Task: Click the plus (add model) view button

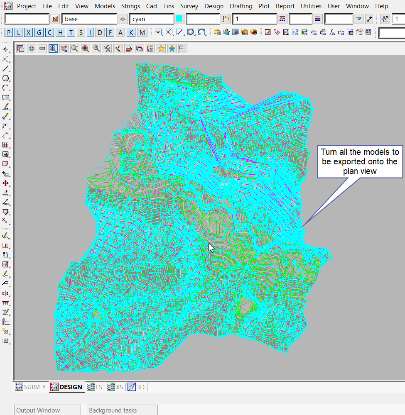Action: tap(31, 49)
